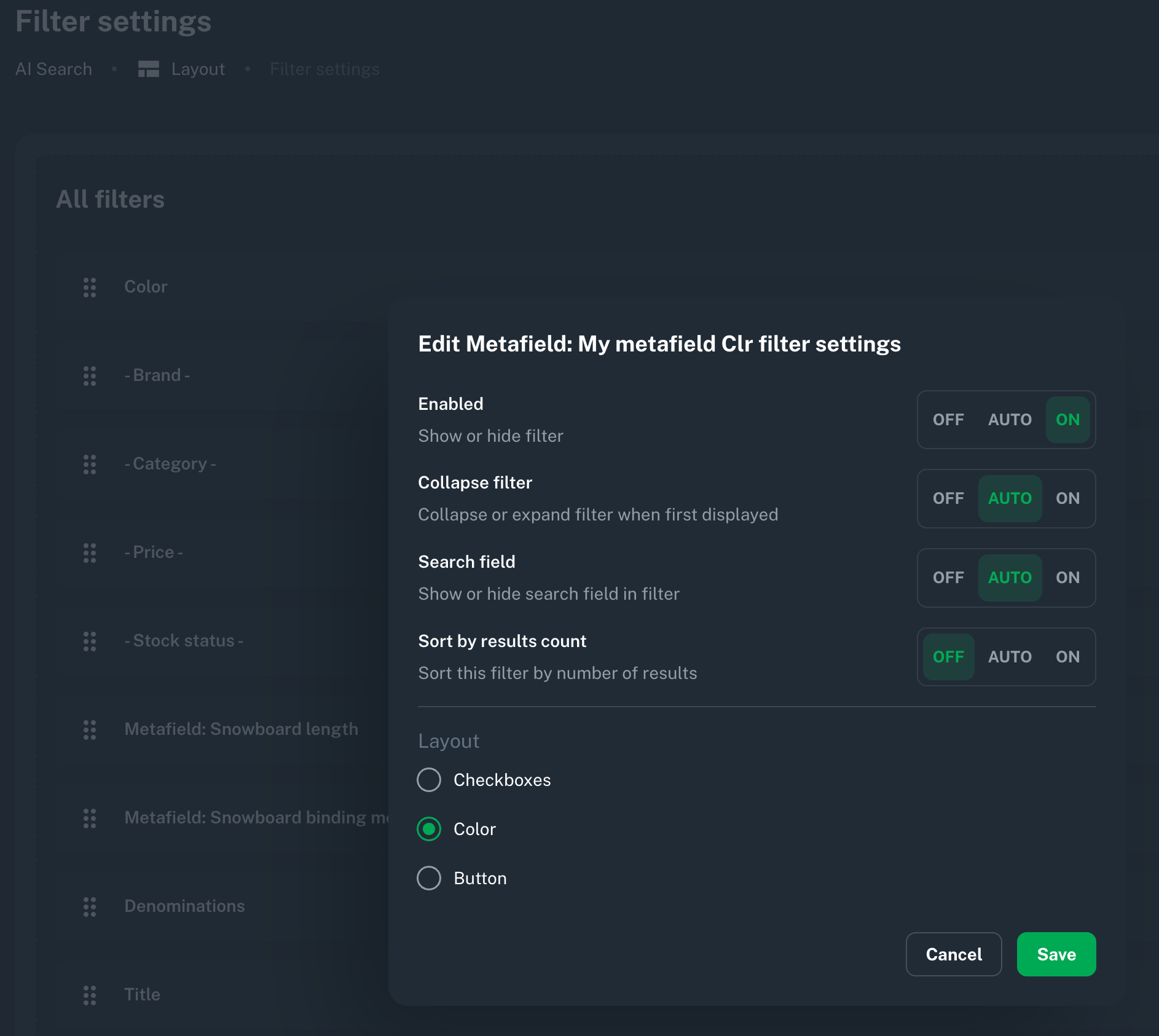
Task: Click the Stock status drag handle
Action: tap(90, 641)
